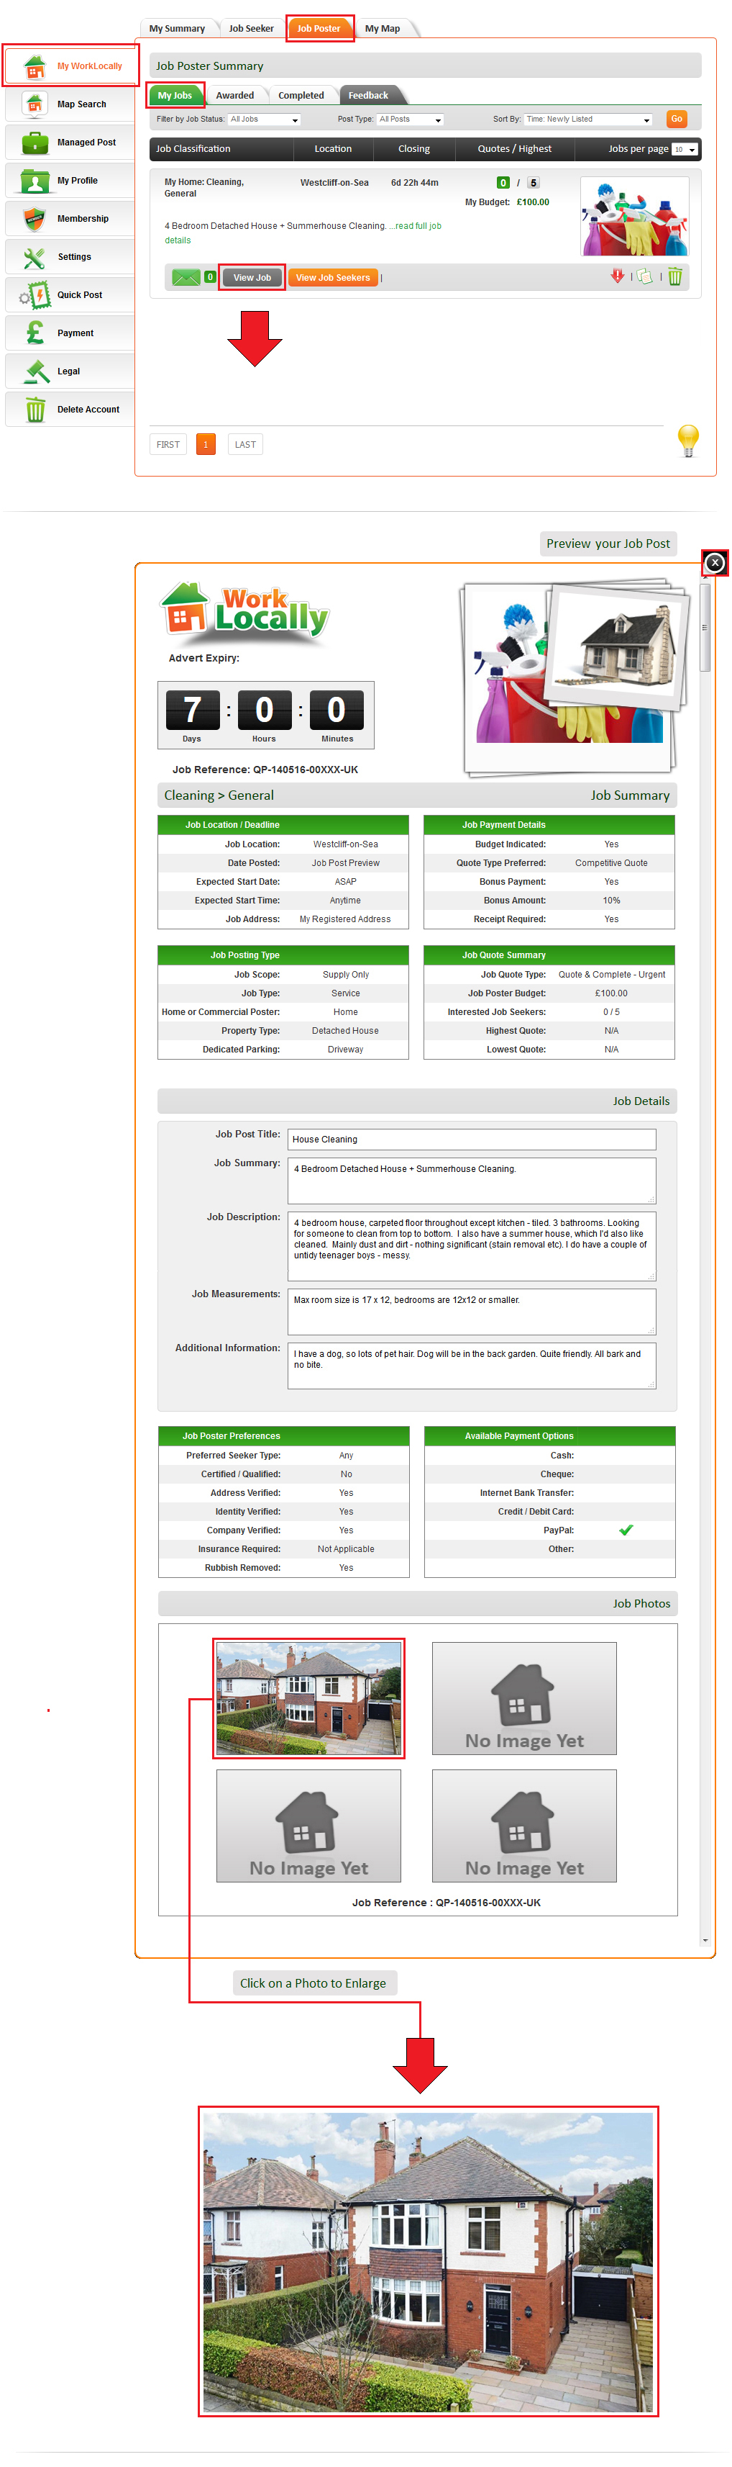
Task: Click Job Summary text area
Action: tap(472, 1180)
